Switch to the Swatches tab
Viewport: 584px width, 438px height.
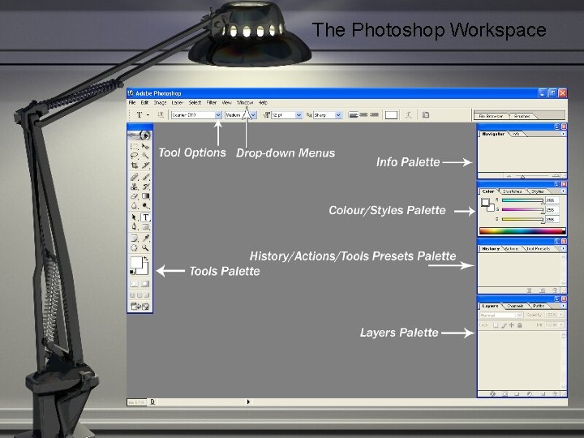(x=513, y=191)
